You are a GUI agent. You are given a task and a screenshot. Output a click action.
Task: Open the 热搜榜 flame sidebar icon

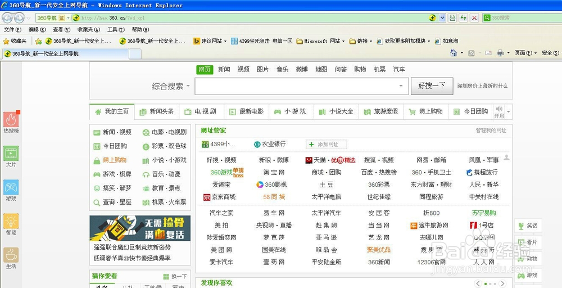click(x=11, y=119)
